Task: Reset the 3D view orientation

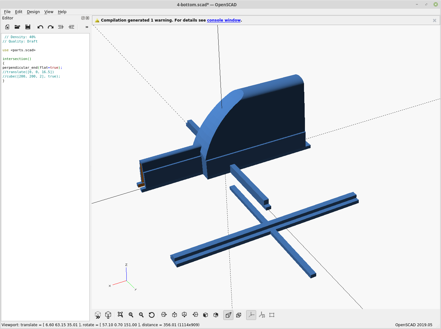Action: point(152,315)
